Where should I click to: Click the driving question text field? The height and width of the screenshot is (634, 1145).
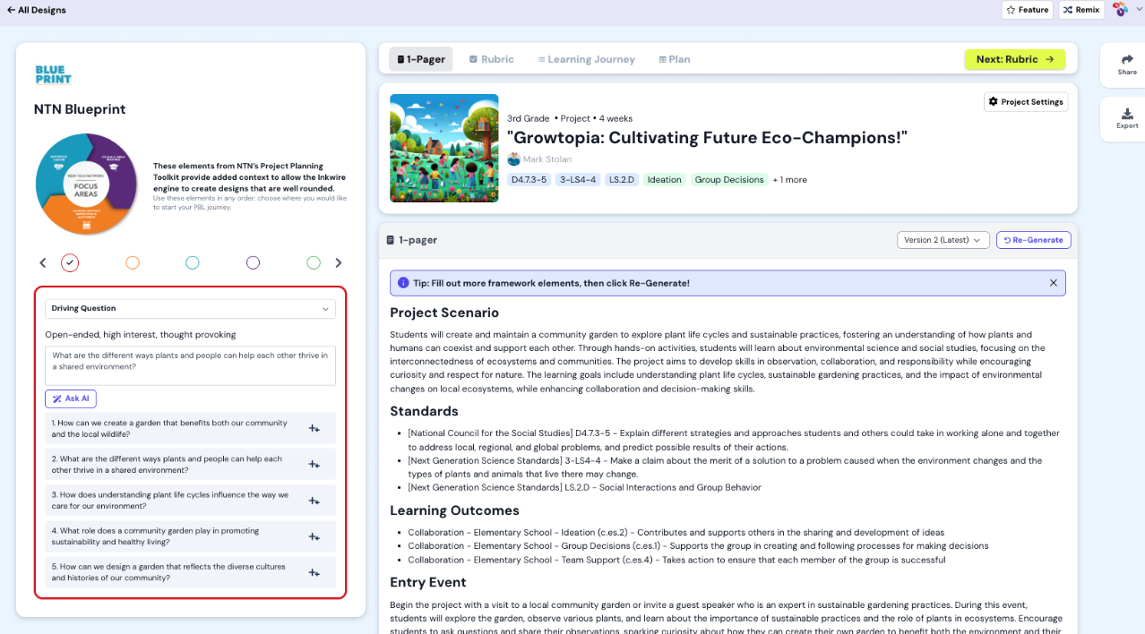tap(190, 365)
